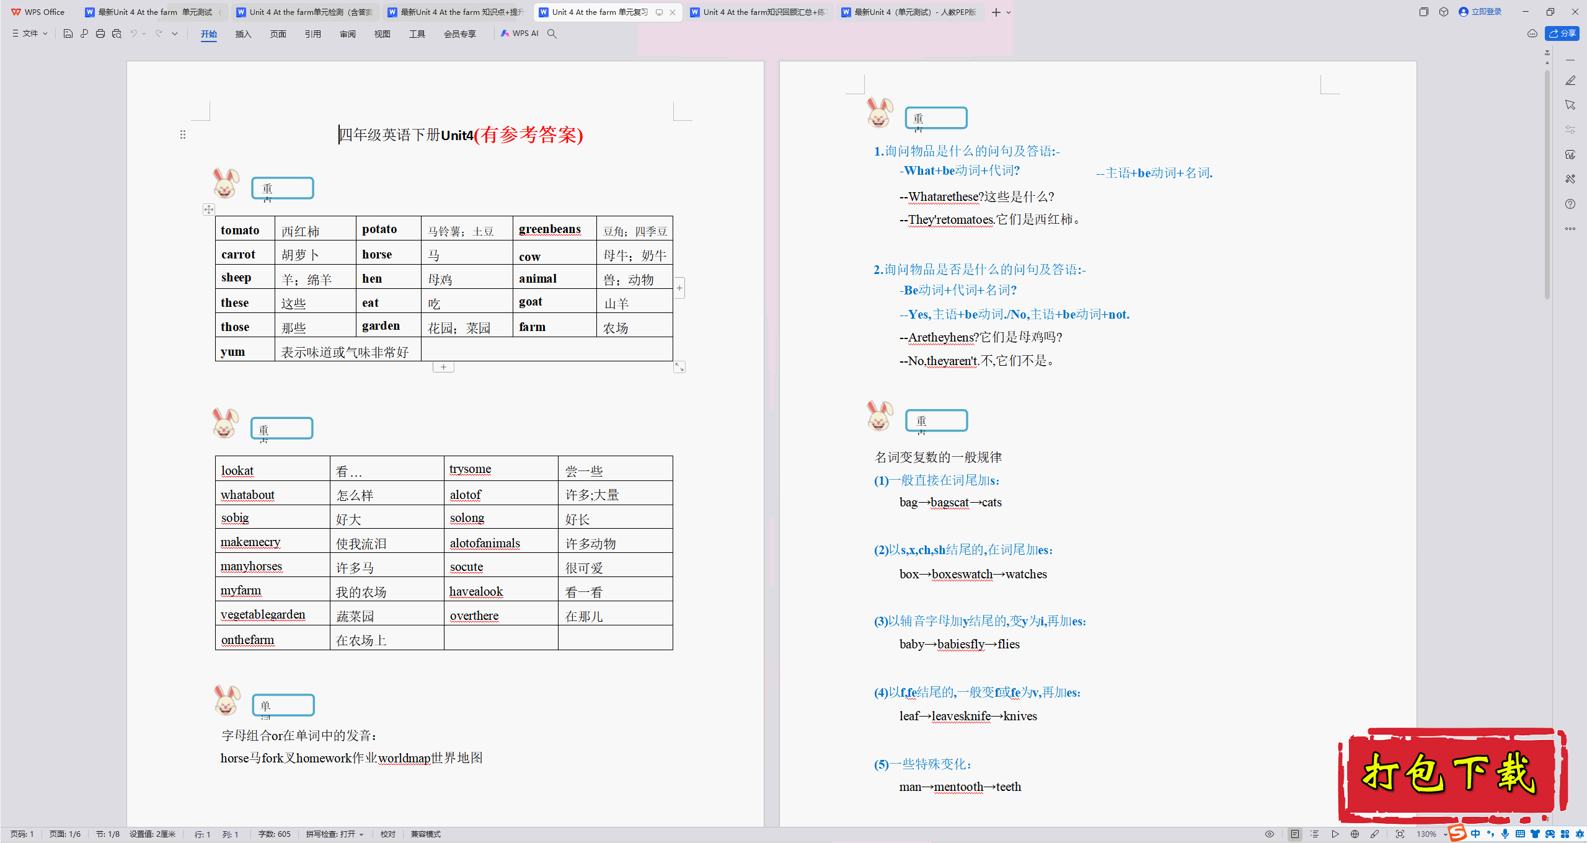Click the export-to-PDF icon beside Save
Viewport: 1587px width, 843px height.
[x=84, y=33]
